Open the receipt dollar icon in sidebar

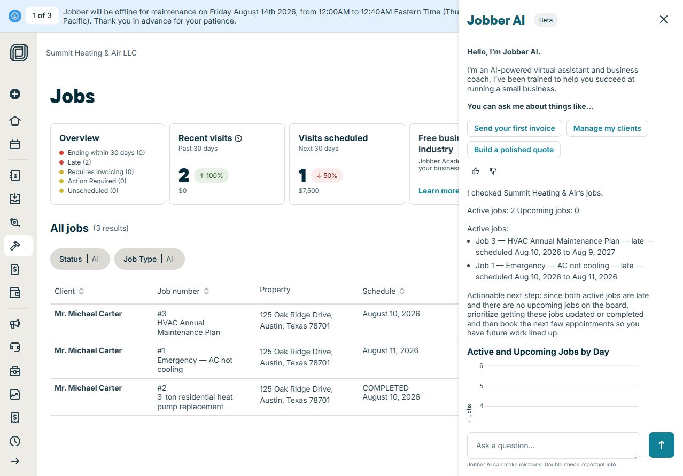click(x=15, y=418)
